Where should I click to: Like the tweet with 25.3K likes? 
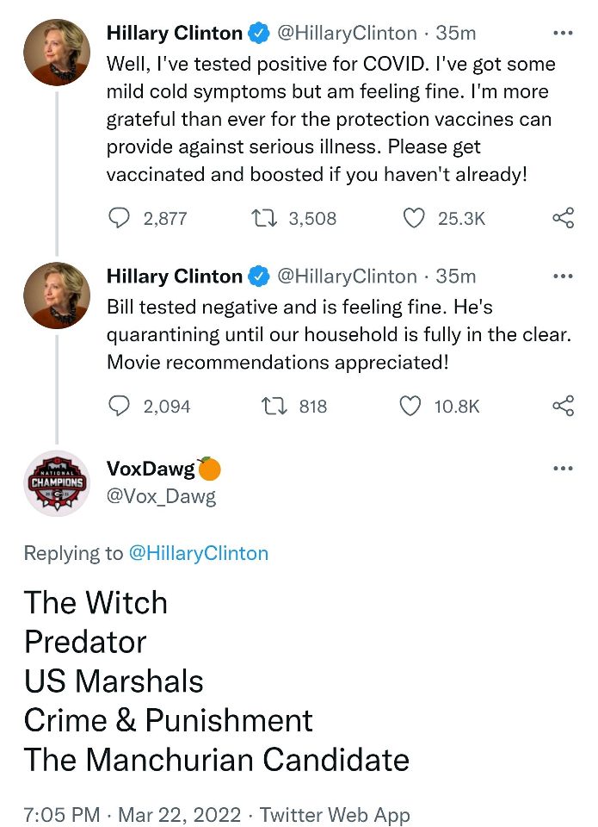tap(414, 219)
